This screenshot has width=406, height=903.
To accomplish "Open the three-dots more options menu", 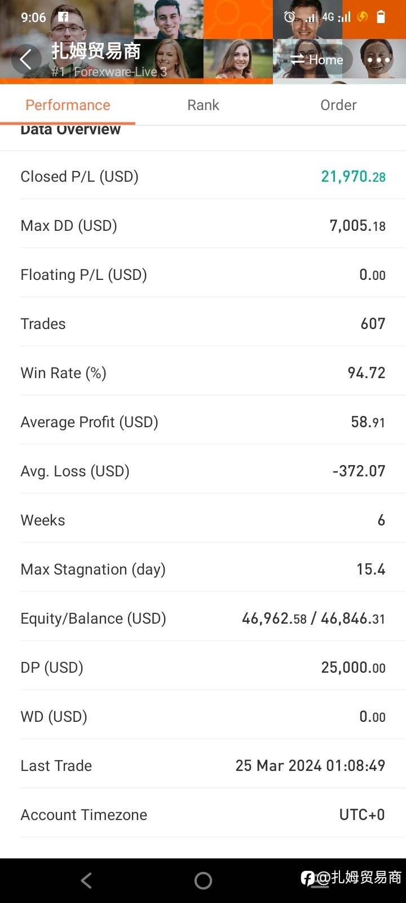I will 378,59.
